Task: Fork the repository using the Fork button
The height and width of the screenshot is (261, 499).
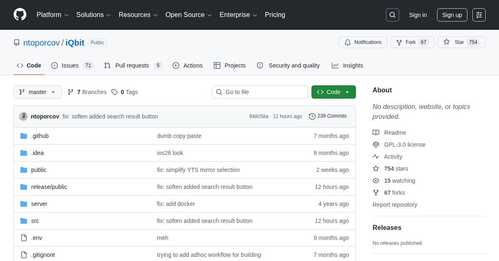Action: tap(413, 42)
